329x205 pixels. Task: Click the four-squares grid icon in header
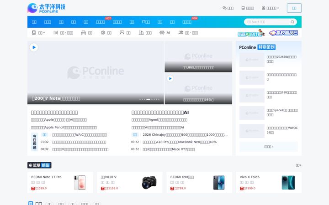pyautogui.click(x=263, y=8)
